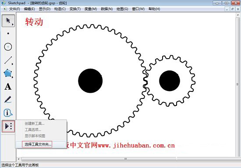241x168 pixels.
Task: Open the 变换(T) menu
Action: 75,9
